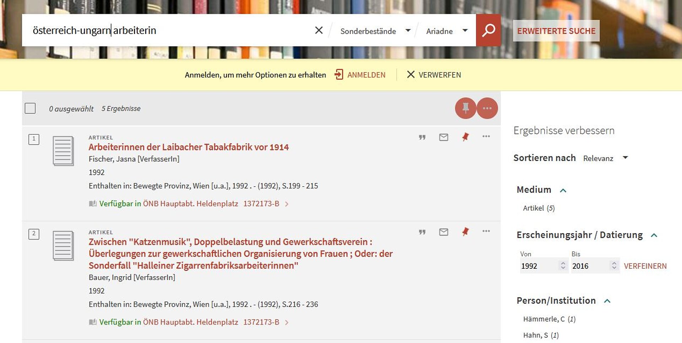Open document thumbnail of Laibacher Tabakfabrik article
Screen dimensions: 682x343
[63, 151]
